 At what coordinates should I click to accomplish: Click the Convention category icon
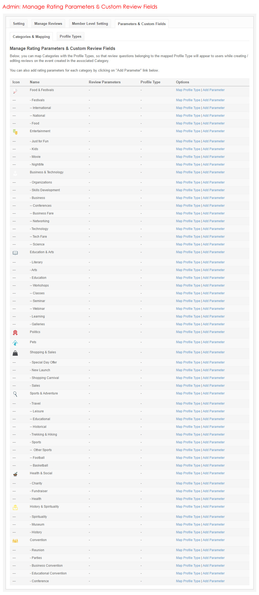click(15, 541)
